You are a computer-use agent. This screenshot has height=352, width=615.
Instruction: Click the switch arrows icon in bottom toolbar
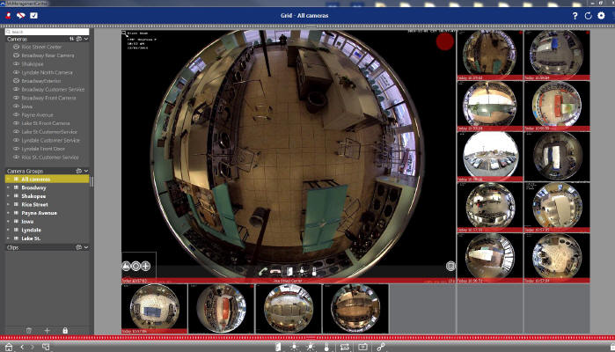pos(345,347)
